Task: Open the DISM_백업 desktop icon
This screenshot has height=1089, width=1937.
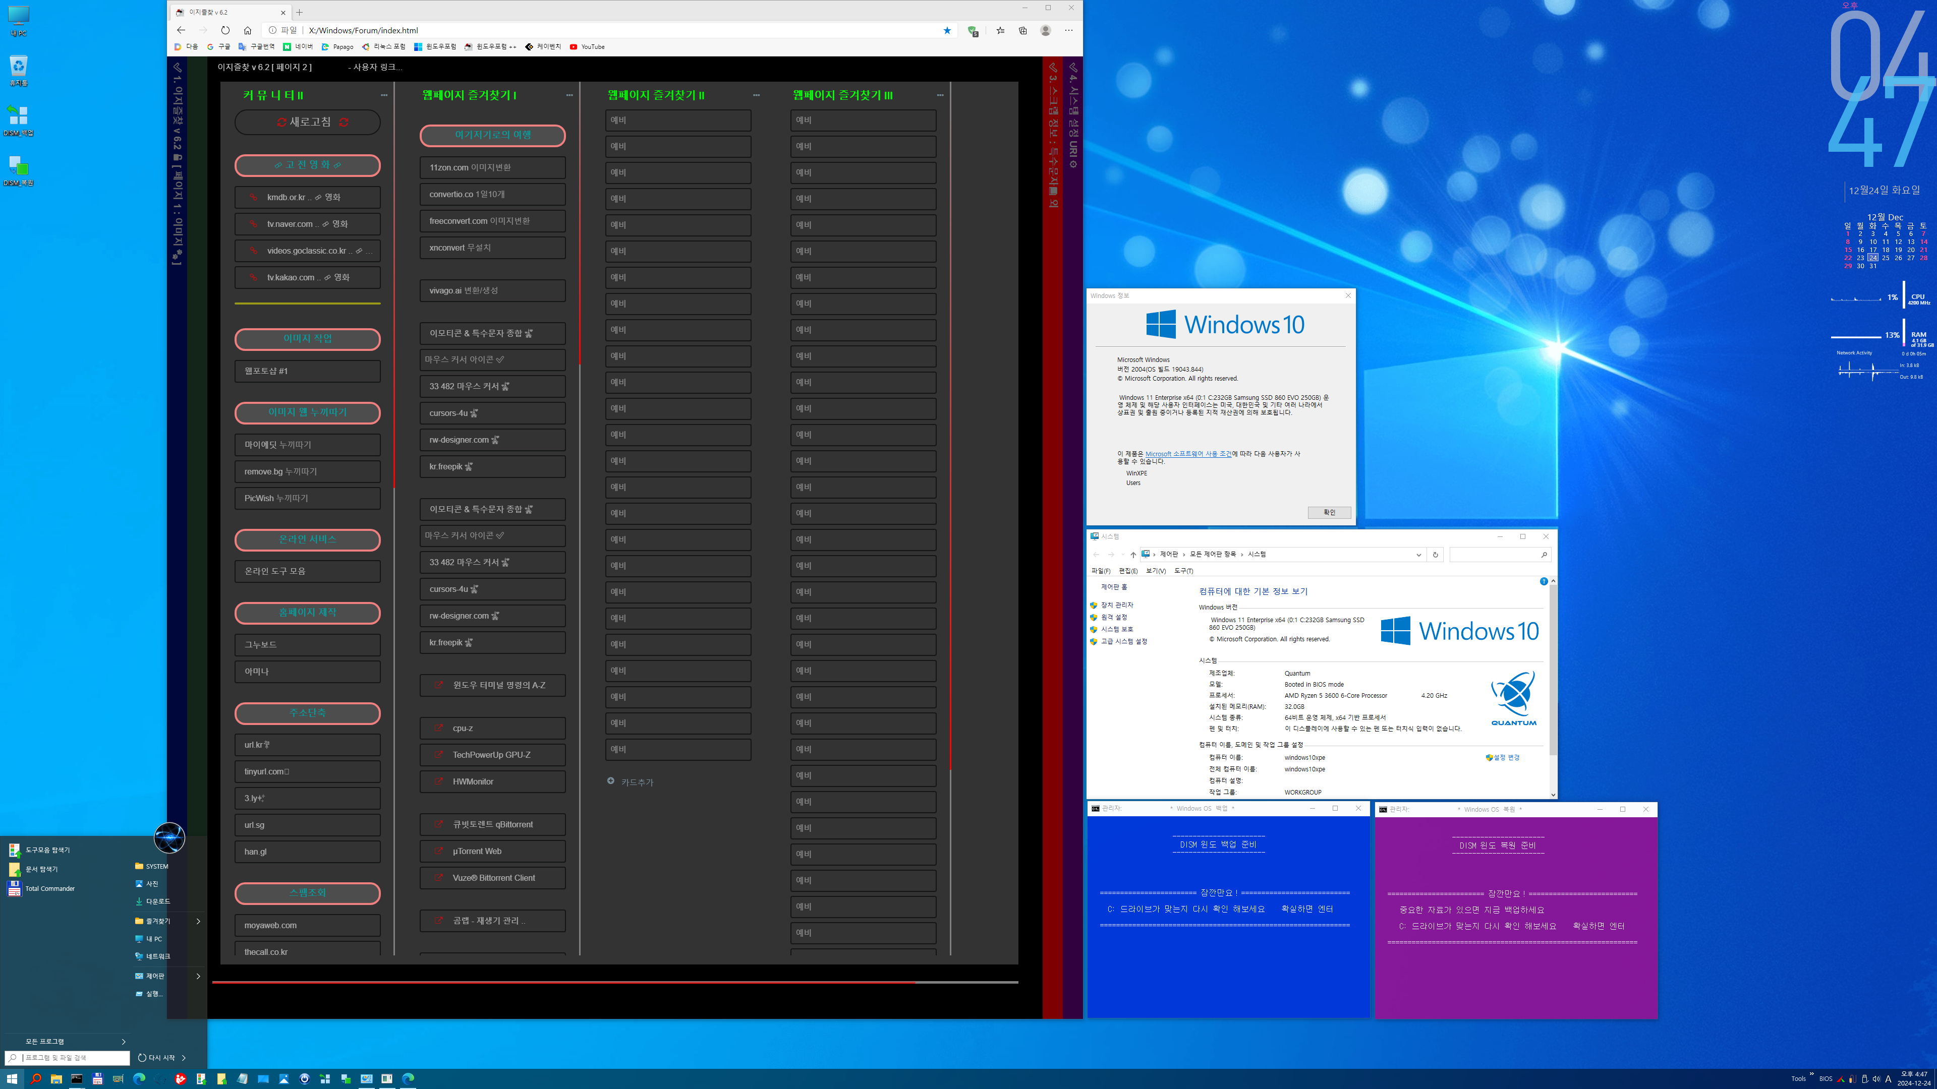Action: (19, 120)
